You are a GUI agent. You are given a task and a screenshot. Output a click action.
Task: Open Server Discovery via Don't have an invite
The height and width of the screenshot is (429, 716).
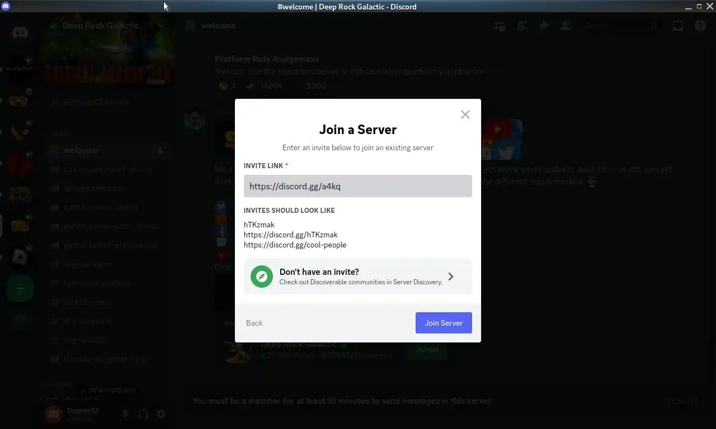tap(357, 277)
